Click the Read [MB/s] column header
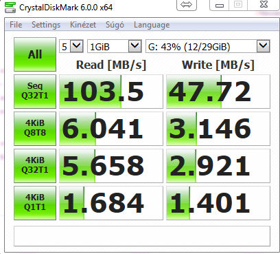This screenshot has height=254, width=280. coord(111,65)
